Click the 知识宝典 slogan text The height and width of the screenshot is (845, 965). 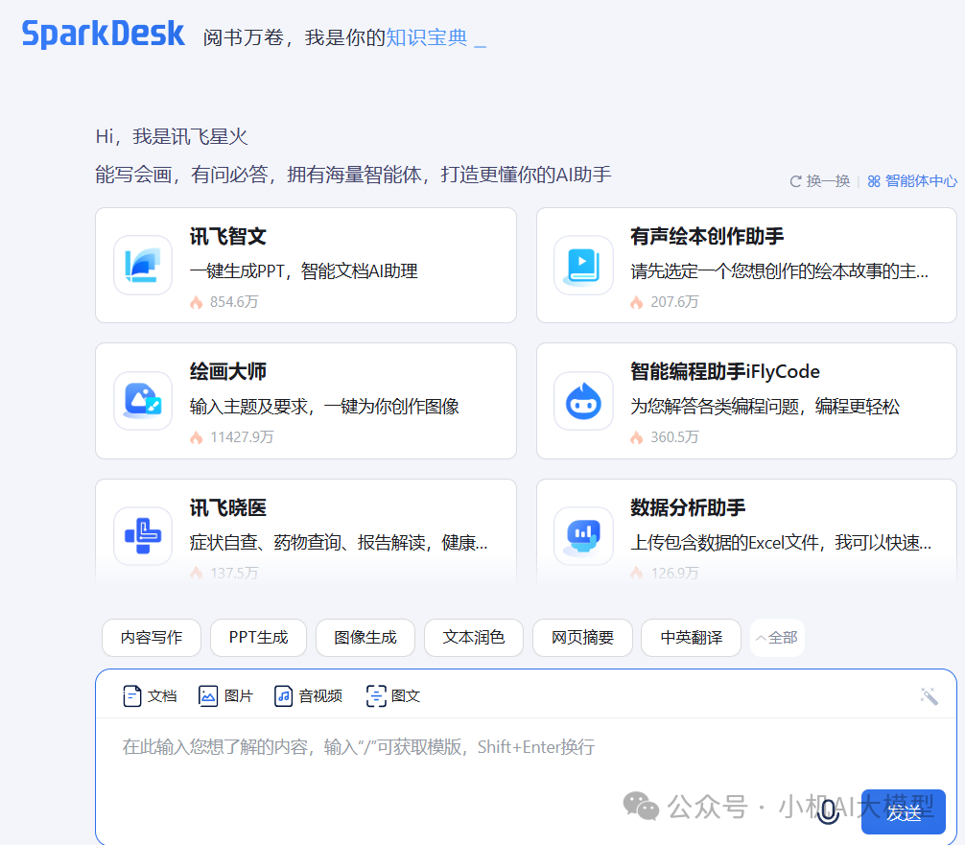[x=427, y=37]
